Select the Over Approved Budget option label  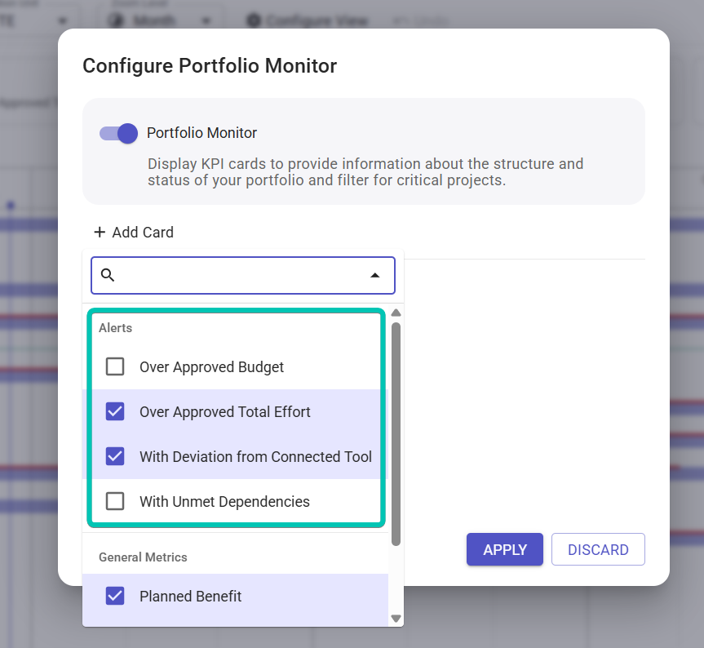point(211,367)
